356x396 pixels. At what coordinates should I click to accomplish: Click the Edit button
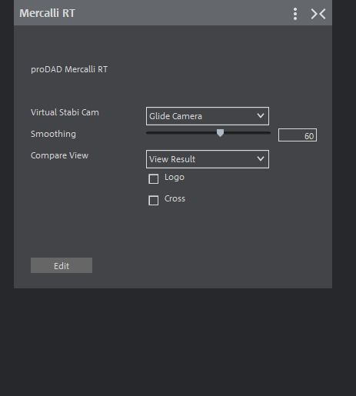(62, 265)
